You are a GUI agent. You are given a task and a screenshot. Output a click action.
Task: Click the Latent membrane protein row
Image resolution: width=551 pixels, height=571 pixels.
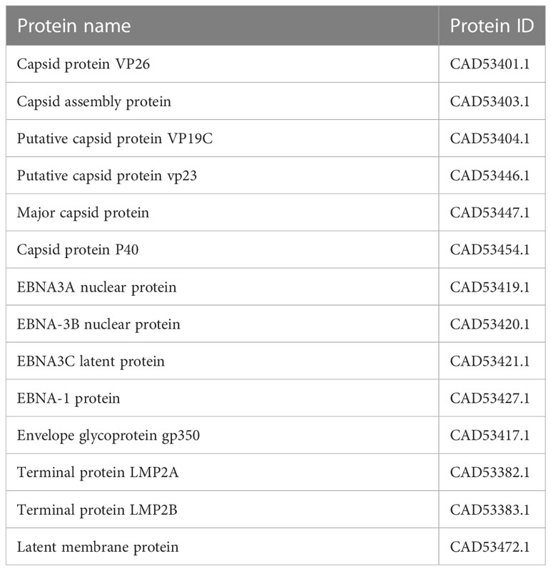pos(275,547)
